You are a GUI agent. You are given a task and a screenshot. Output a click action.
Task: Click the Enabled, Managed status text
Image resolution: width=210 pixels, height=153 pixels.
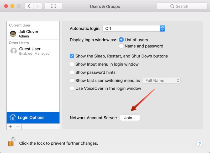tap(34, 54)
